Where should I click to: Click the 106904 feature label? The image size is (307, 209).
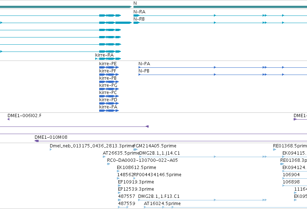pos(291,175)
